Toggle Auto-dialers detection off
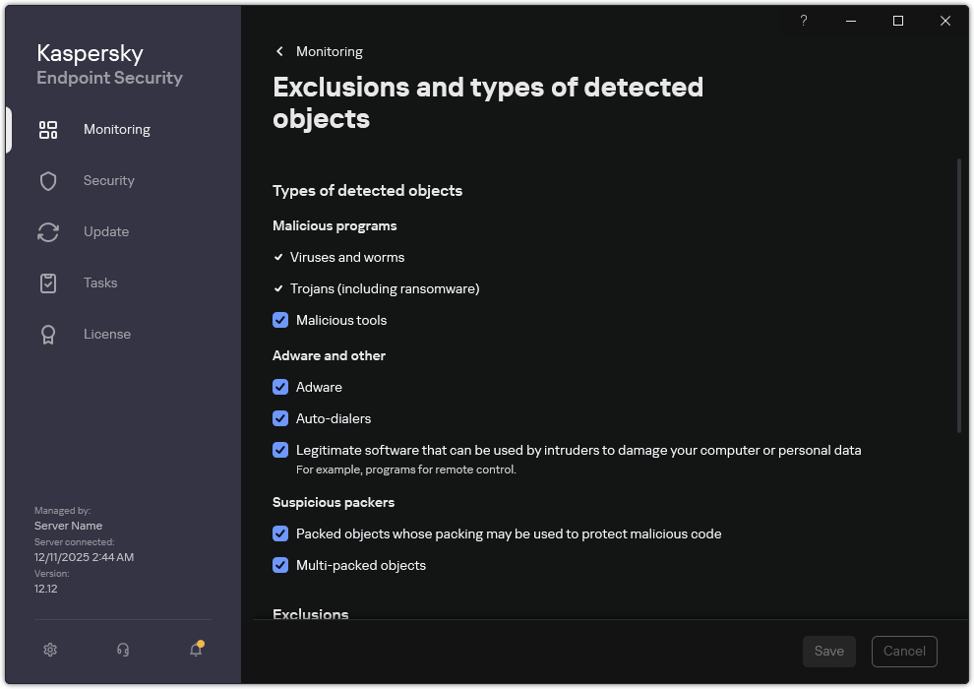Screen dimensions: 974x689 (280, 418)
